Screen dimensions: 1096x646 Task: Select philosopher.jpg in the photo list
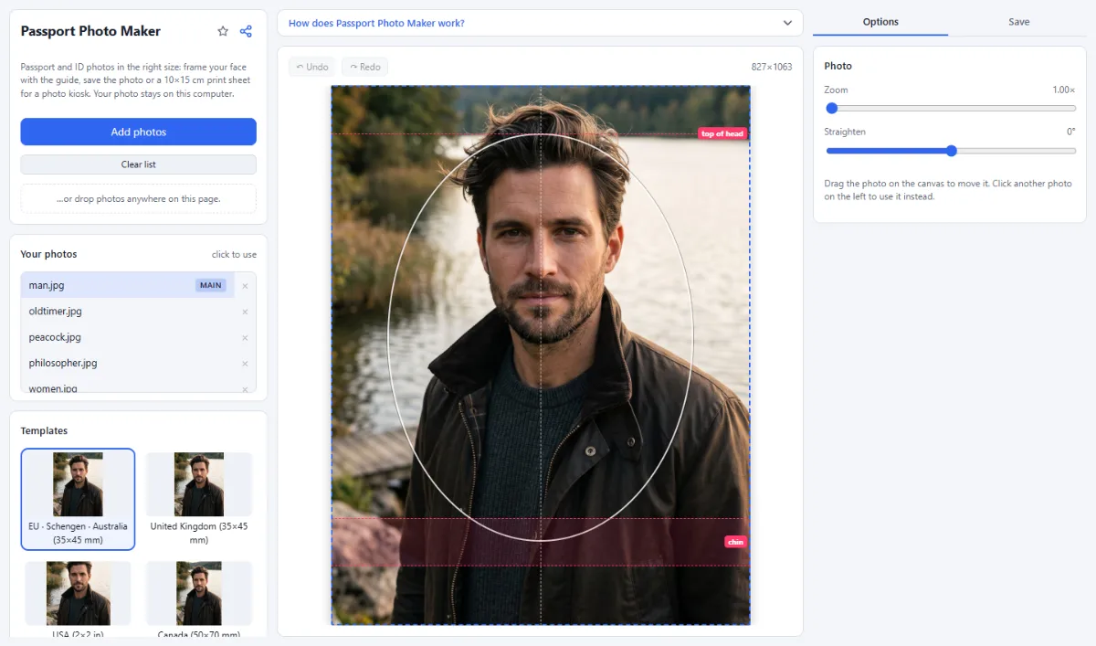pos(128,363)
